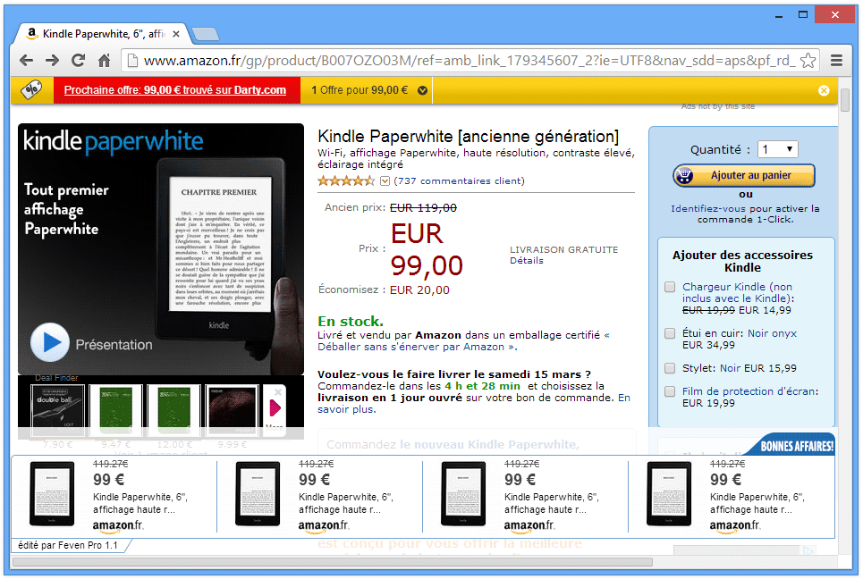Open the 'Noir' stylus color link
The image size is (863, 579).
tap(731, 368)
